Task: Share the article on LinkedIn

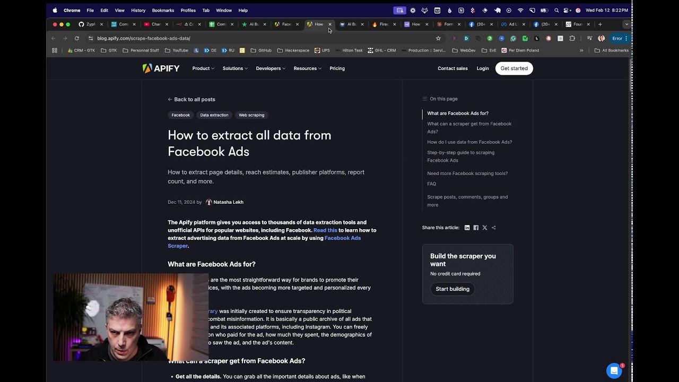Action: (467, 228)
